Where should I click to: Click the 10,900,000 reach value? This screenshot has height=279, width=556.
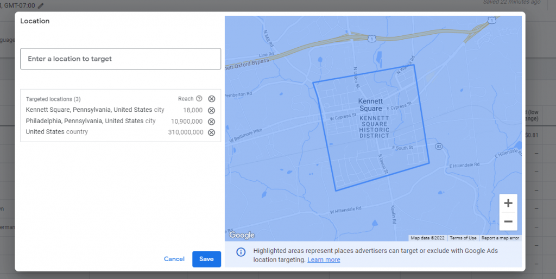coord(187,121)
